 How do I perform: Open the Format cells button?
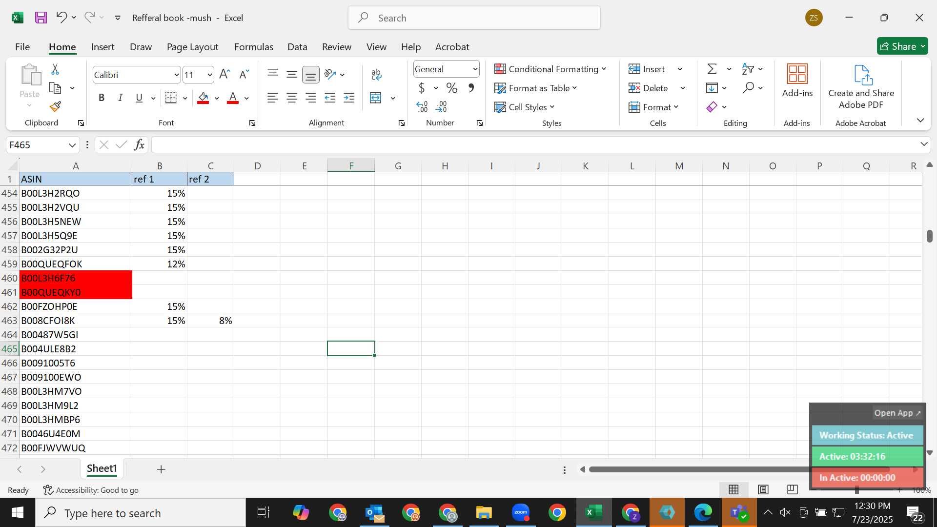tap(653, 107)
